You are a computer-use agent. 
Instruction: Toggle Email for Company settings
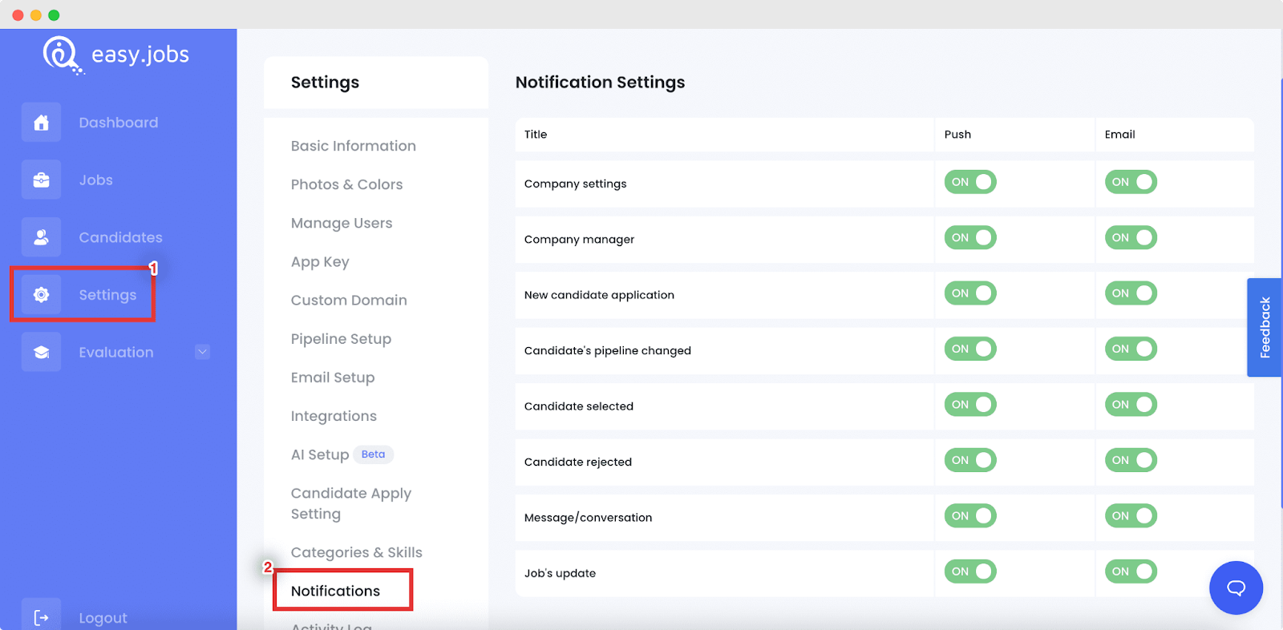pos(1131,182)
